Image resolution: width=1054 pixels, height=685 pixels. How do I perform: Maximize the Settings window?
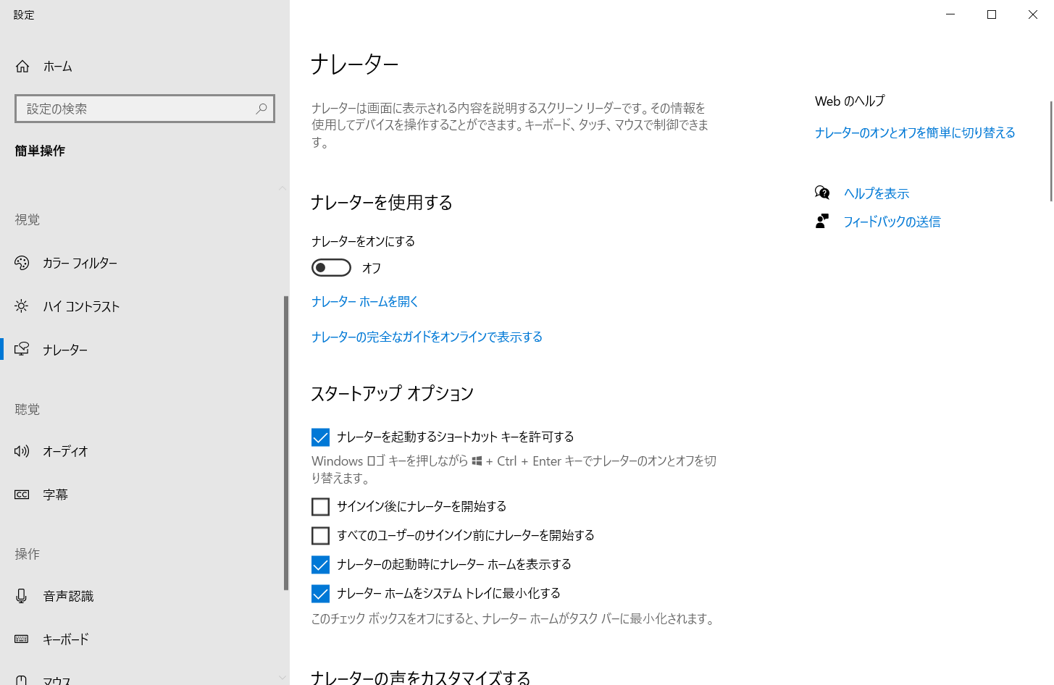click(992, 14)
